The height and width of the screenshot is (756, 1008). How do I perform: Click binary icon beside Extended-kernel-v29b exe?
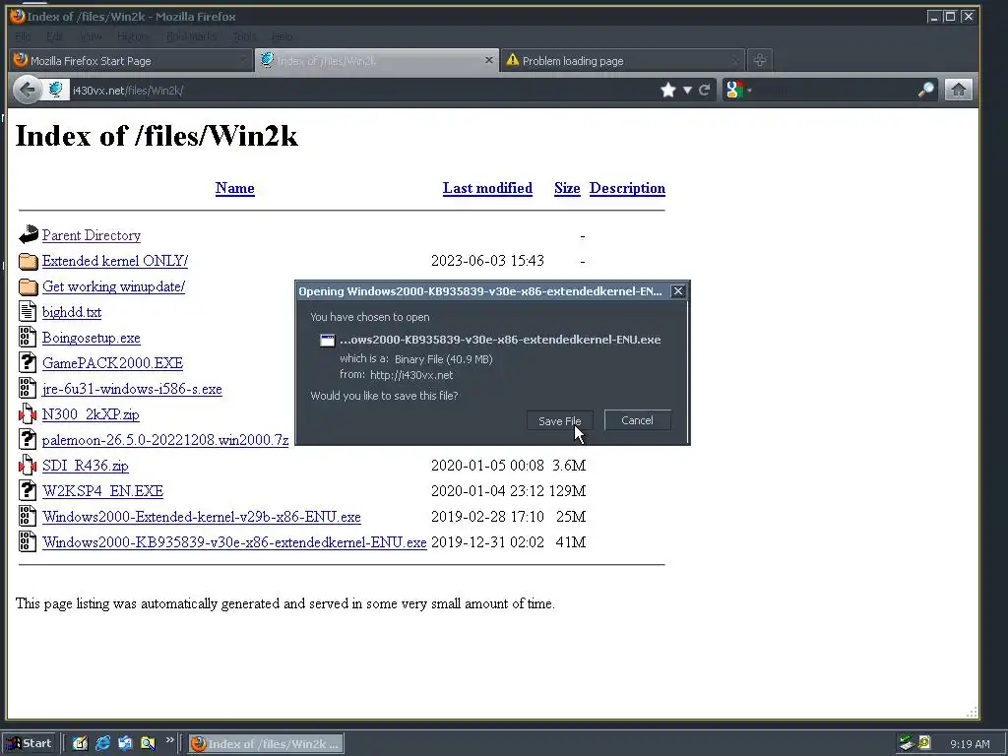(28, 516)
